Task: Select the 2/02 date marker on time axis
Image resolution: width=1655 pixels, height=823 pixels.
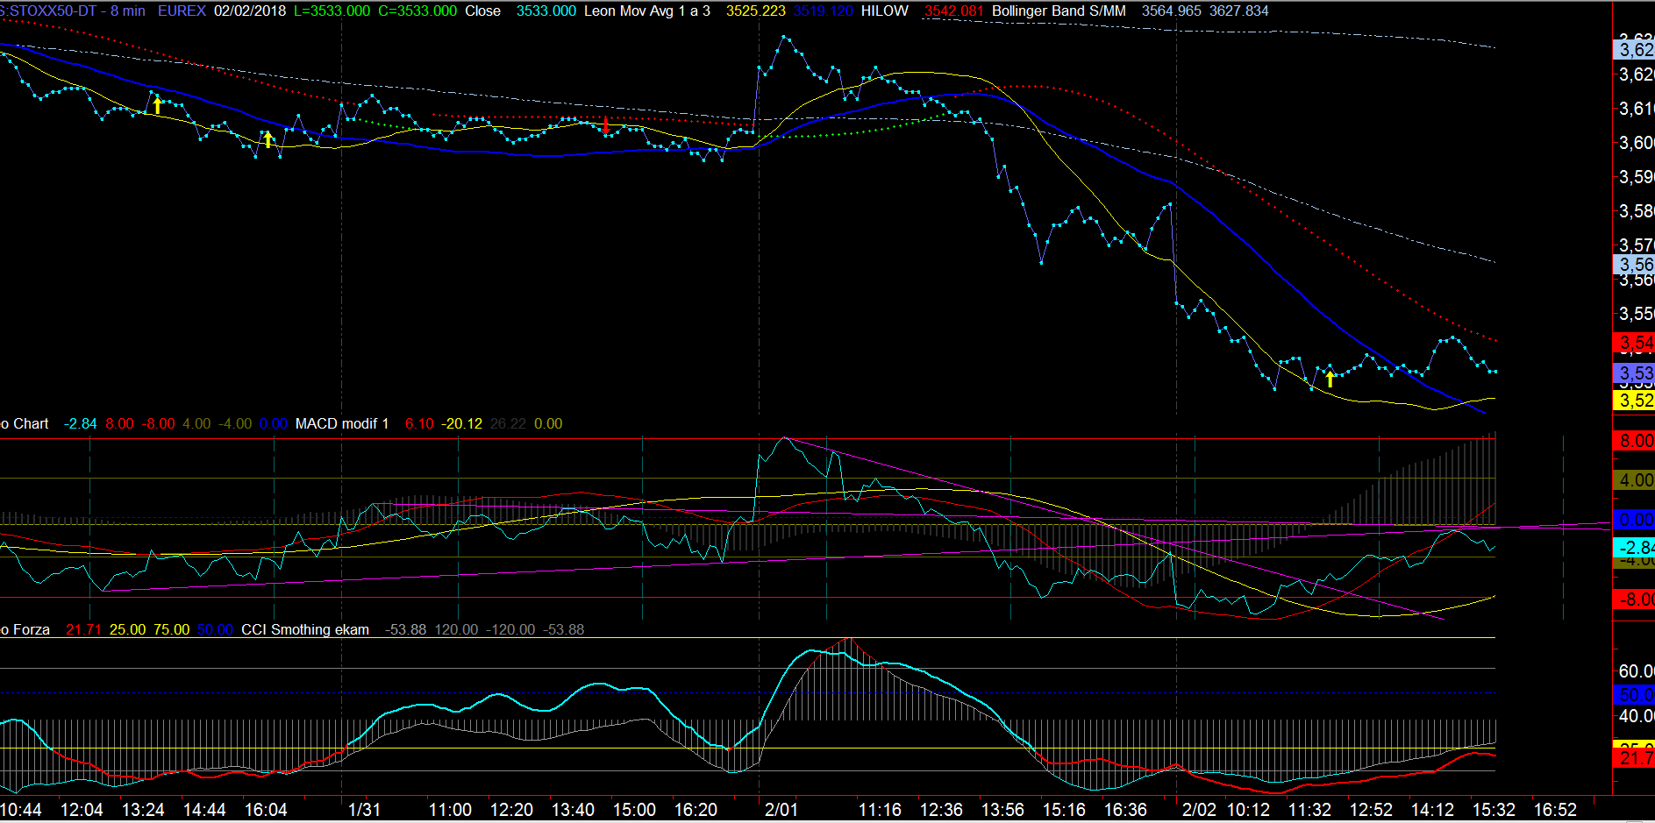Action: pos(1199,810)
